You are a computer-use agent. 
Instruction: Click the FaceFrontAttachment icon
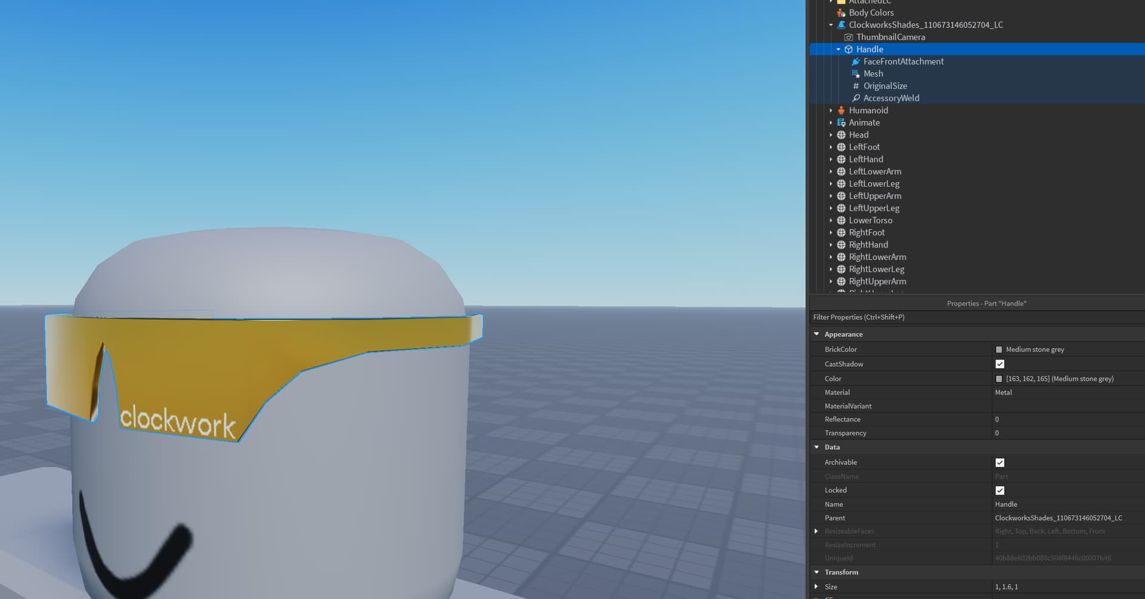[x=856, y=61]
